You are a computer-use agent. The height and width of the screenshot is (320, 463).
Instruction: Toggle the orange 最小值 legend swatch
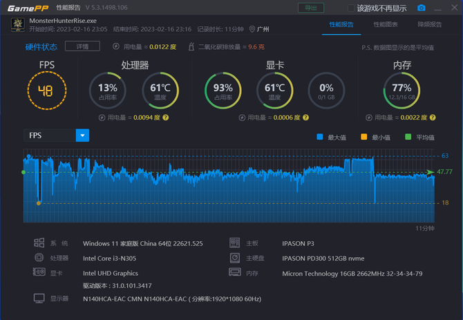[x=363, y=137]
